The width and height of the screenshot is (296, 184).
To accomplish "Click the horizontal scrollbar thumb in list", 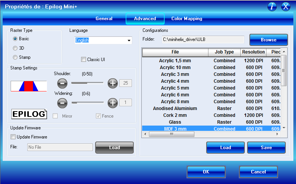I will coord(172,134).
